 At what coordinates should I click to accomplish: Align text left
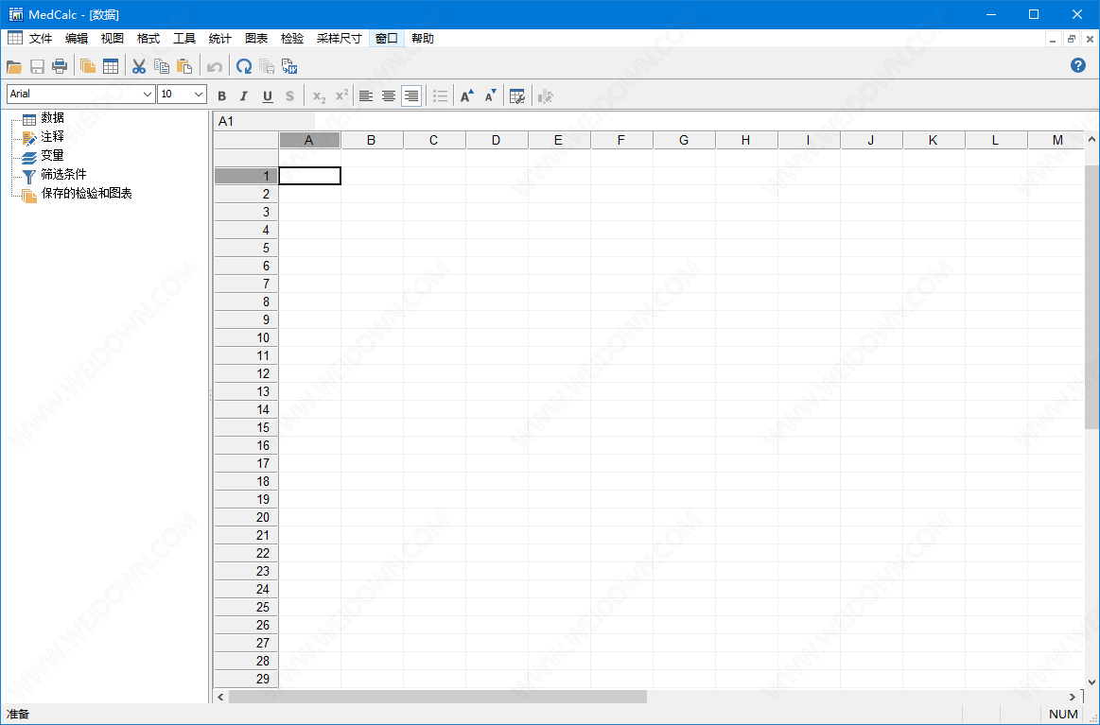tap(365, 96)
